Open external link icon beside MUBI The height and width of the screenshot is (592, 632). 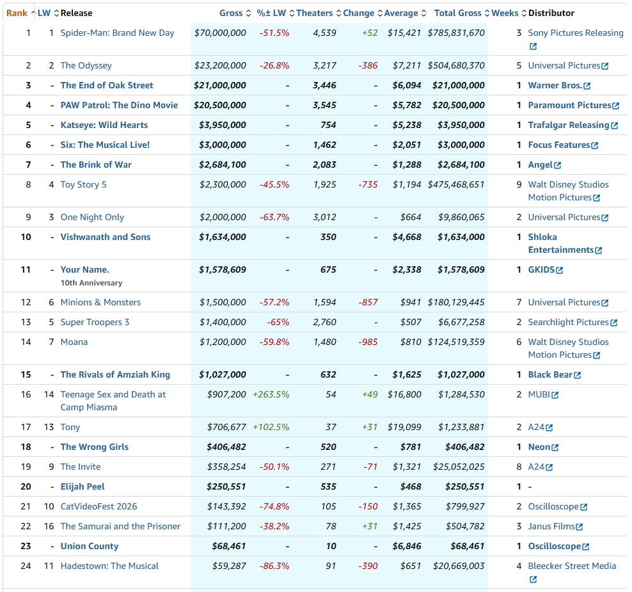coord(555,396)
